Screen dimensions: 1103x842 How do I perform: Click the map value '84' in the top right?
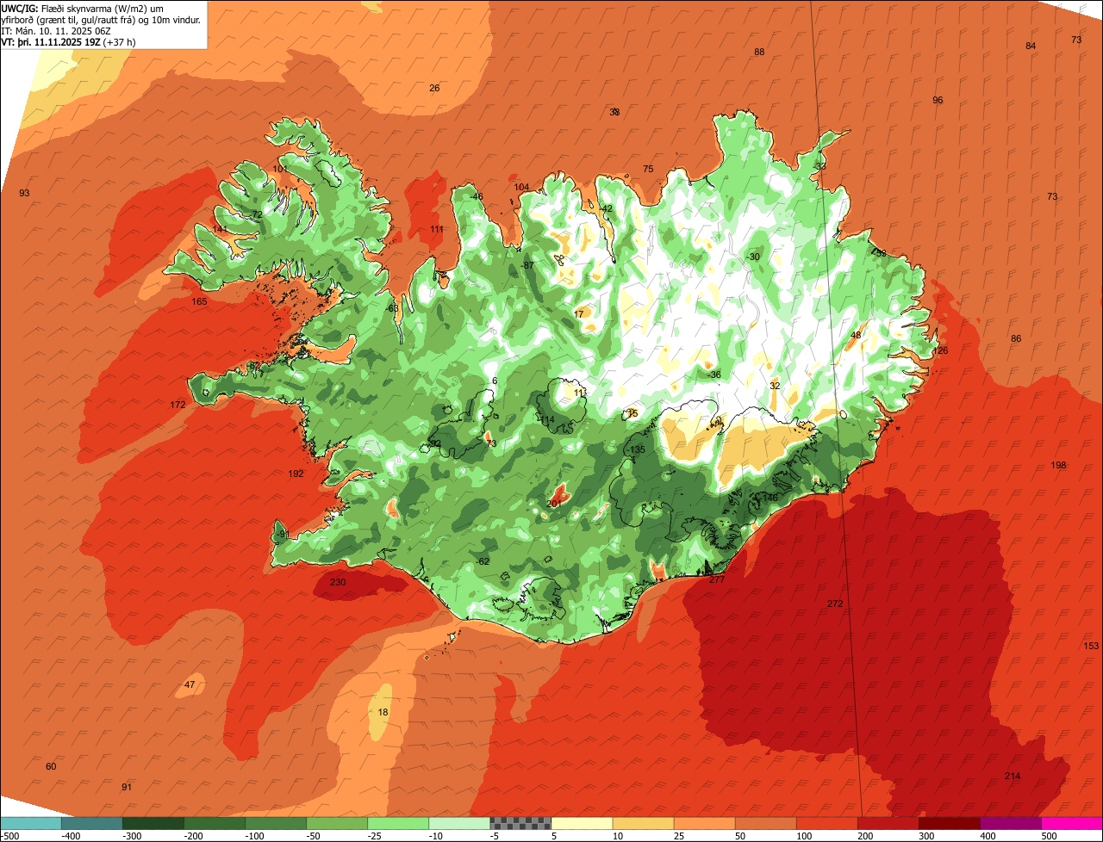(1031, 46)
